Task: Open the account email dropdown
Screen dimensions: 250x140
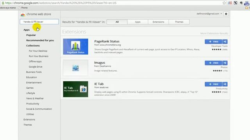Action: [x=209, y=14]
